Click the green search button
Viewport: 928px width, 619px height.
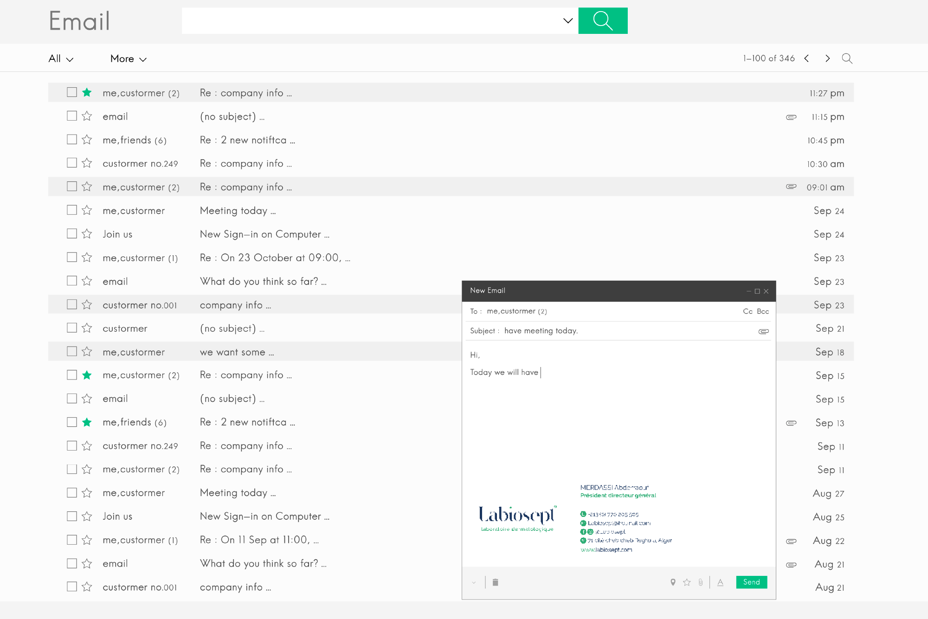tap(602, 21)
